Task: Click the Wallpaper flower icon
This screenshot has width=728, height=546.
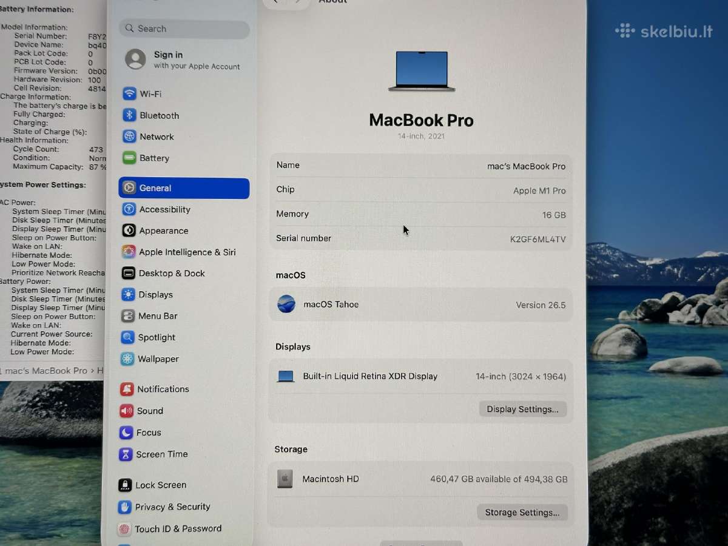Action: (x=127, y=359)
